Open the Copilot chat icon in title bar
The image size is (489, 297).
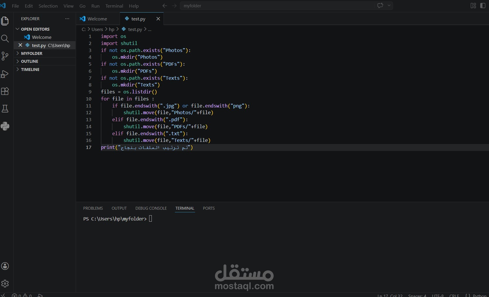pyautogui.click(x=380, y=6)
